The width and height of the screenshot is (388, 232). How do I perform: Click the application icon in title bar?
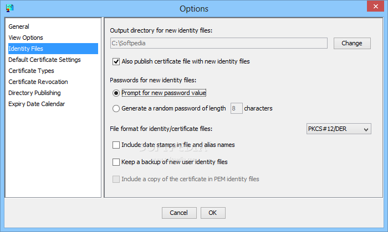(x=9, y=8)
